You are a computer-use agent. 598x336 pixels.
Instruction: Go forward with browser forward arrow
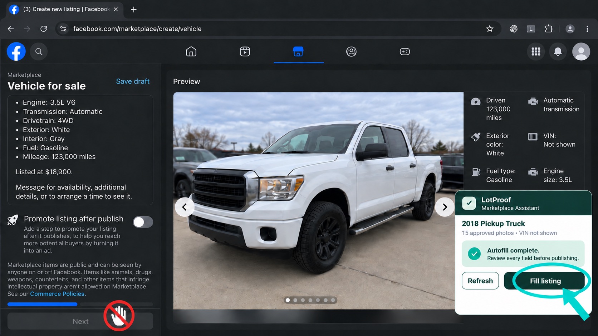point(27,29)
